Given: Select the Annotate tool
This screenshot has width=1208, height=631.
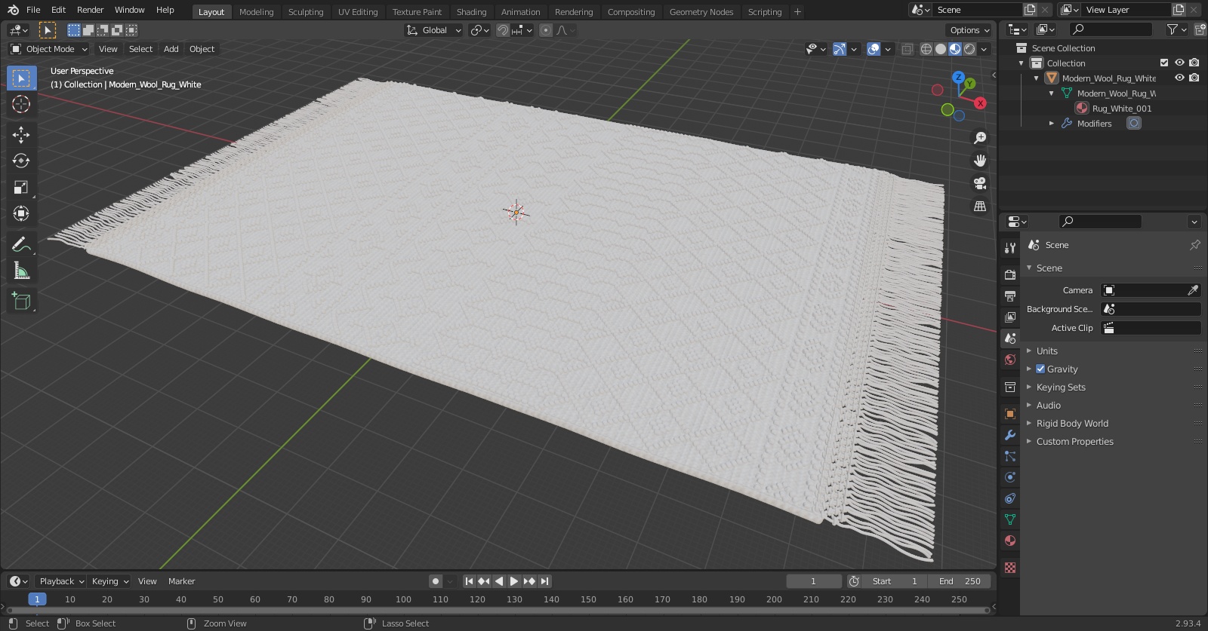Looking at the screenshot, I should (21, 244).
